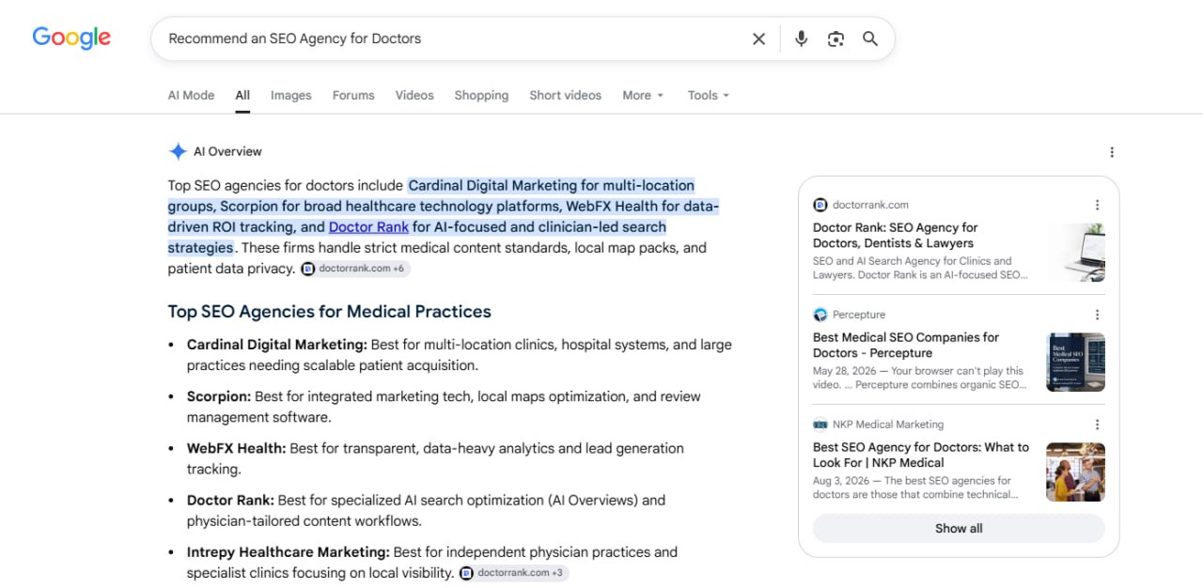This screenshot has height=588, width=1203.
Task: Clear the search query with X icon
Action: click(x=758, y=39)
